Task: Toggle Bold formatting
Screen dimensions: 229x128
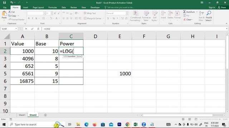Action: click(29, 18)
